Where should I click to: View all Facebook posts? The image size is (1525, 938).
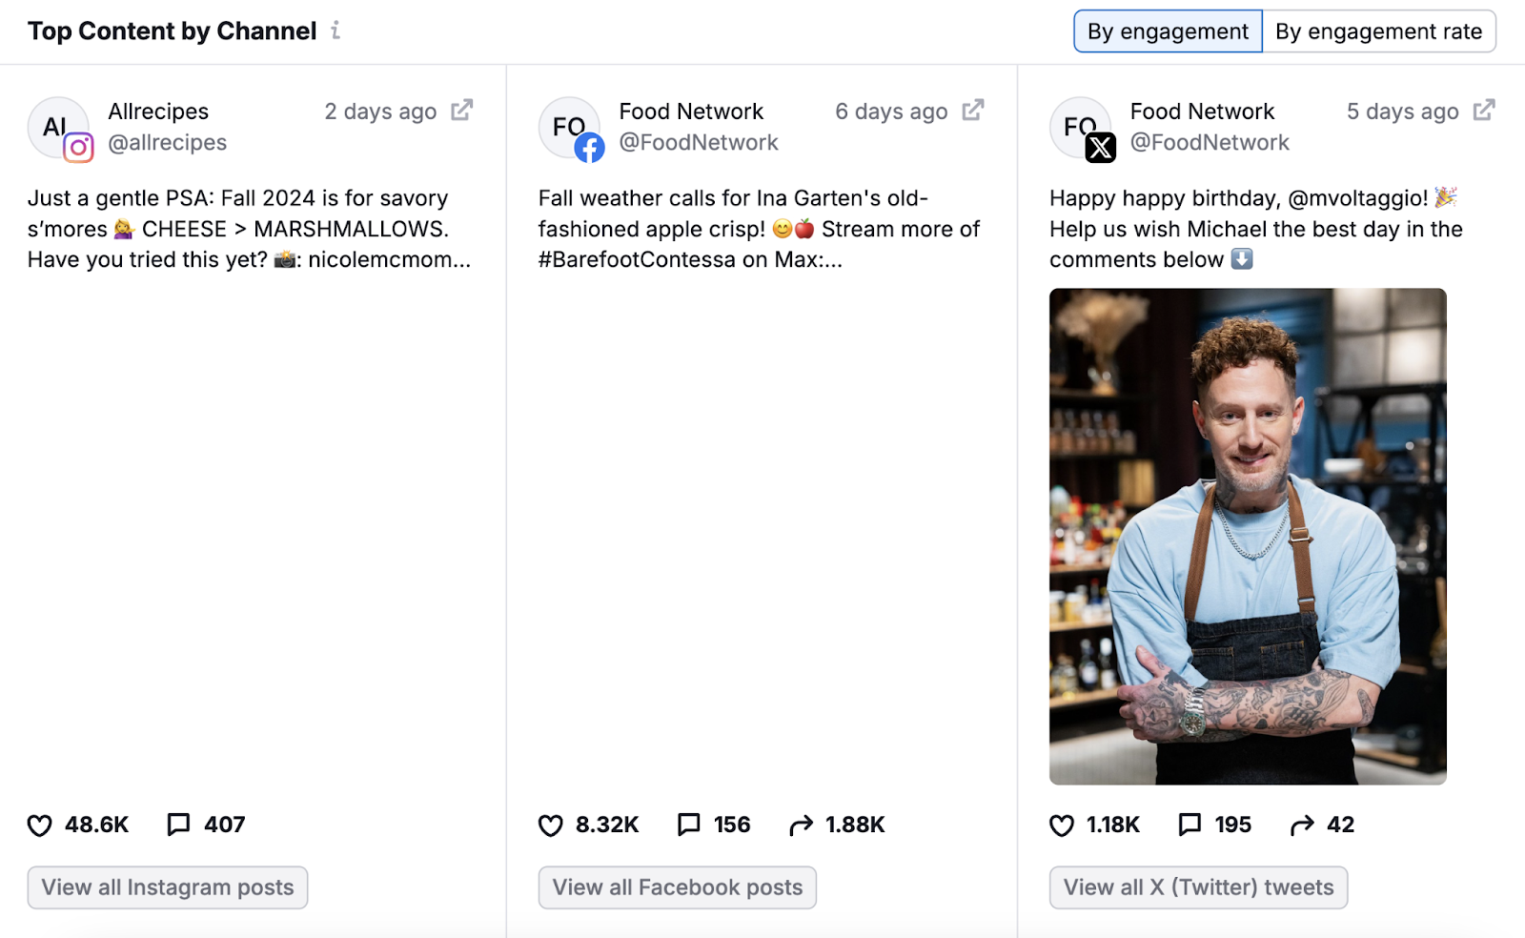tap(677, 887)
